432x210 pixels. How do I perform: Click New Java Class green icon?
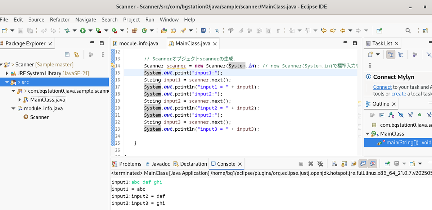[x=144, y=31]
